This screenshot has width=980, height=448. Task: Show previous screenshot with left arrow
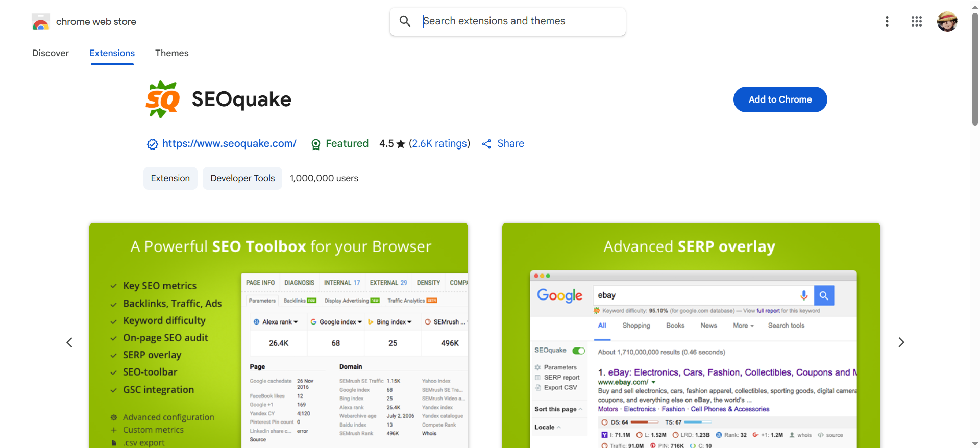(x=69, y=342)
